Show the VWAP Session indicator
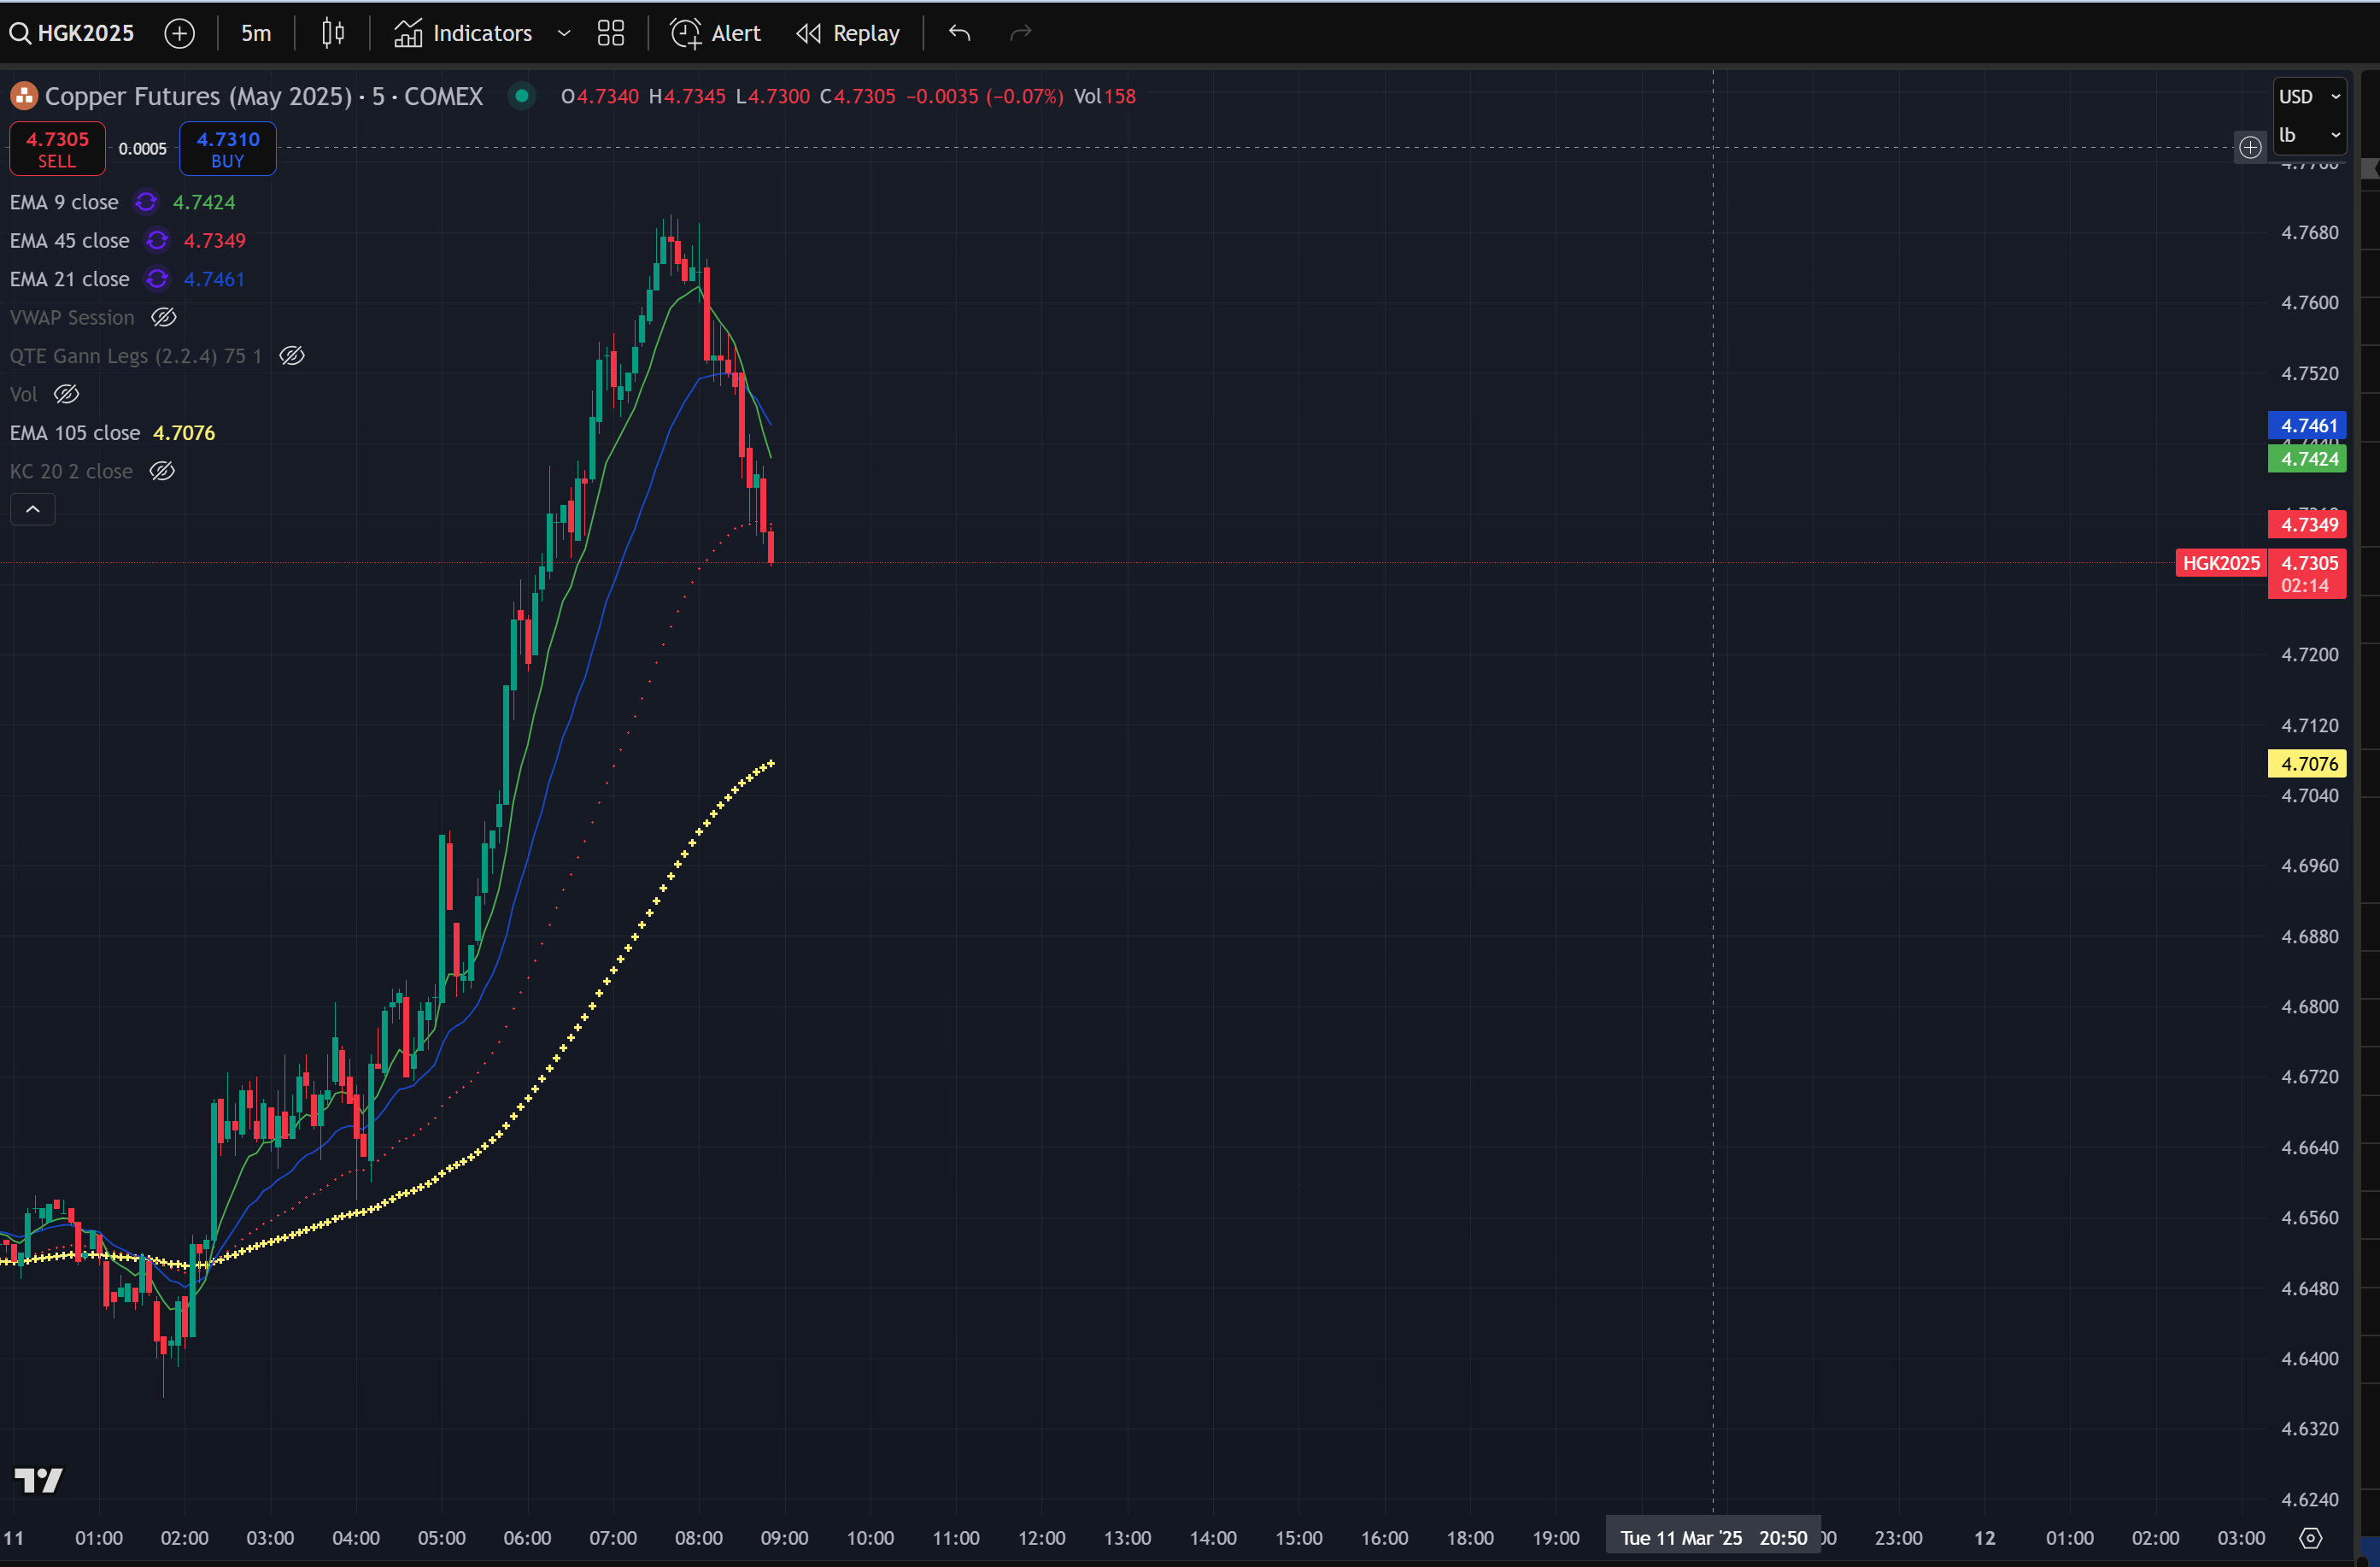The height and width of the screenshot is (1567, 2380). (164, 317)
